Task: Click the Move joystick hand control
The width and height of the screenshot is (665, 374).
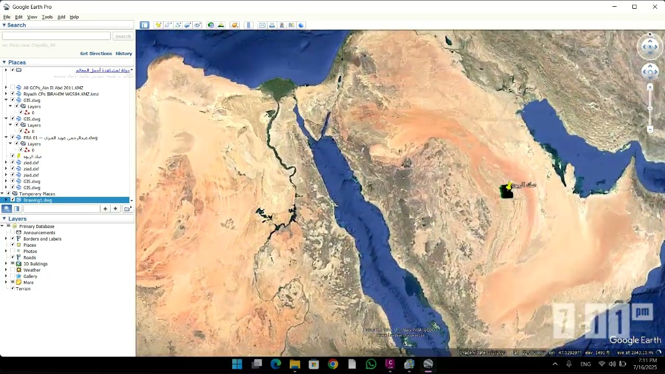Action: pyautogui.click(x=650, y=72)
